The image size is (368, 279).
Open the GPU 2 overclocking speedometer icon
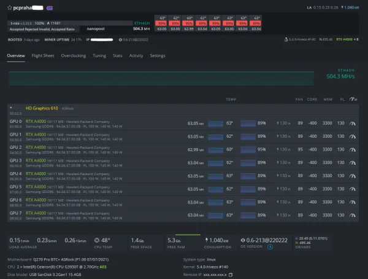click(352, 149)
